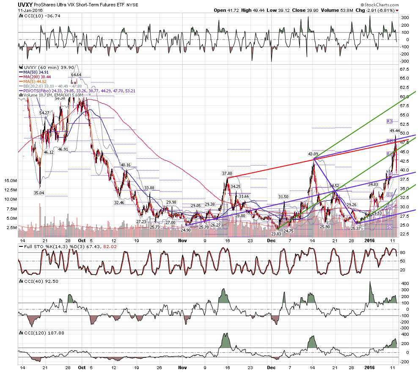The height and width of the screenshot is (373, 418).
Task: Click the Chg -2.91 (-6.81%) value
Action: coord(375,11)
